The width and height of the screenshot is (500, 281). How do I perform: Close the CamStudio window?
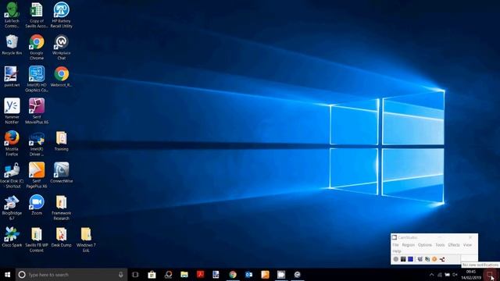point(470,237)
